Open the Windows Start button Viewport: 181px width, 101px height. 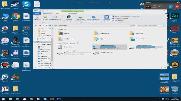point(3,99)
